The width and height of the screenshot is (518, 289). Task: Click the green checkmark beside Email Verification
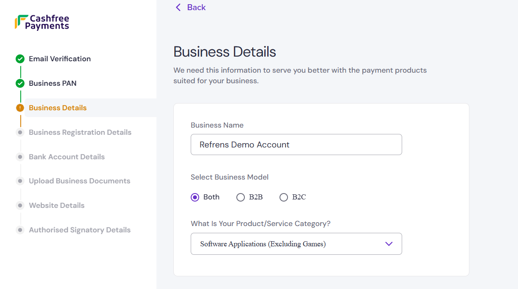point(20,59)
